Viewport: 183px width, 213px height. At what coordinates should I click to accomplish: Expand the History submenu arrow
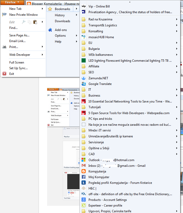(x=77, y=15)
